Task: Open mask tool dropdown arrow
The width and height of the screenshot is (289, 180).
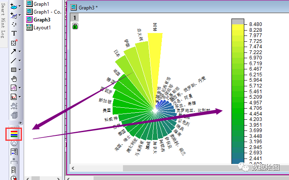Action: point(19,15)
